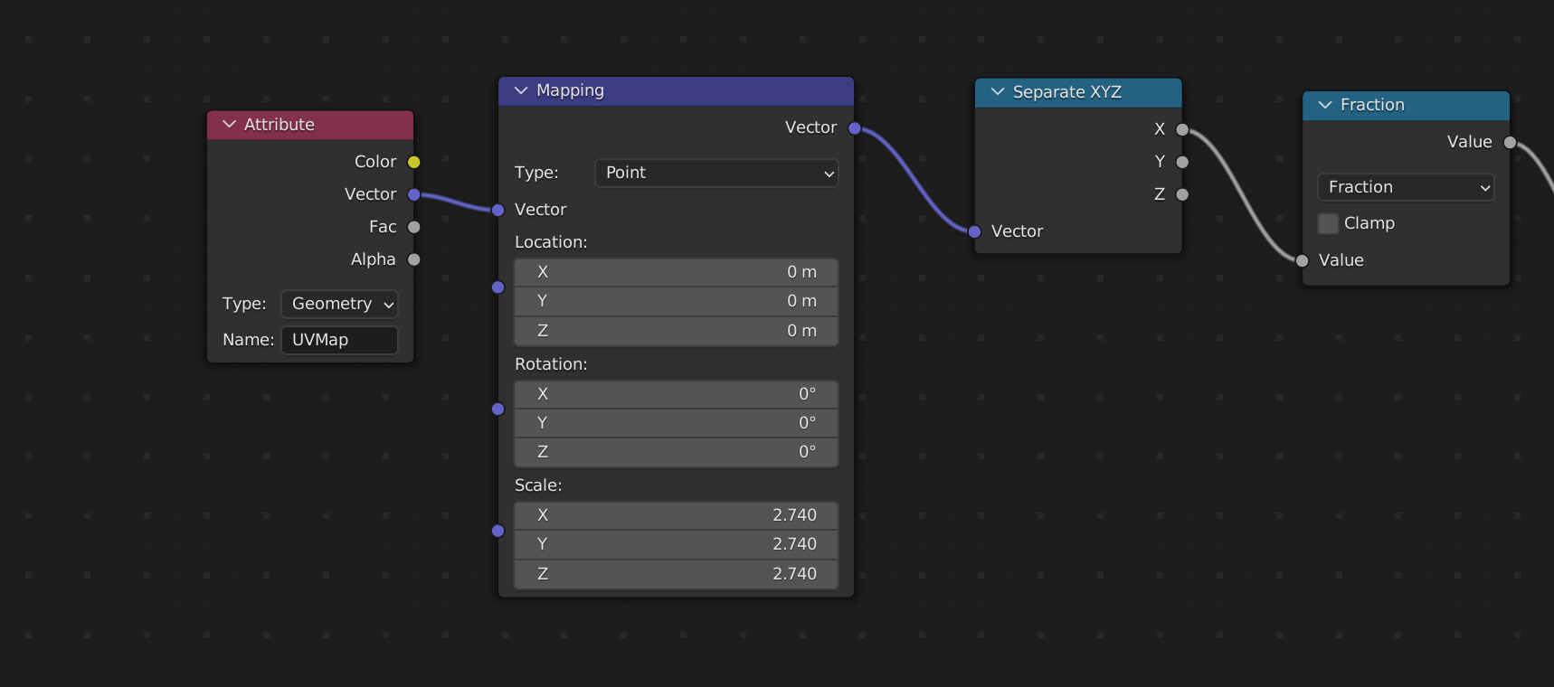Click the Fraction node Value input socket
Viewport: 1554px width, 687px height.
click(x=1302, y=260)
